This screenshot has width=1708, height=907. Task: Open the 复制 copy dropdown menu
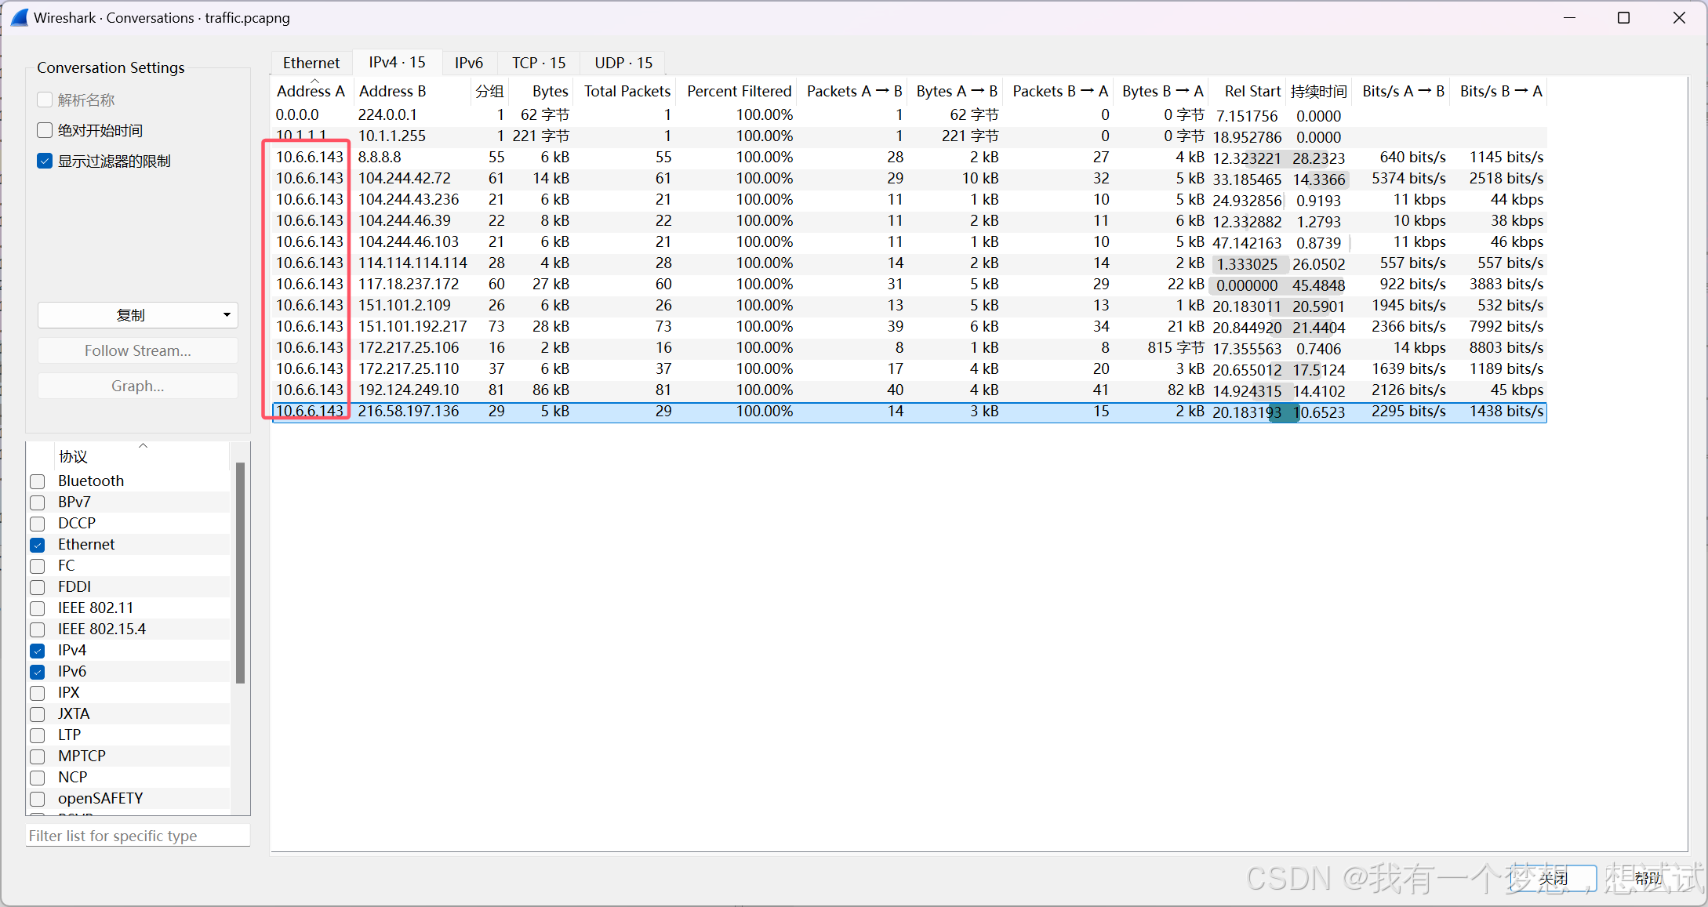[x=138, y=315]
